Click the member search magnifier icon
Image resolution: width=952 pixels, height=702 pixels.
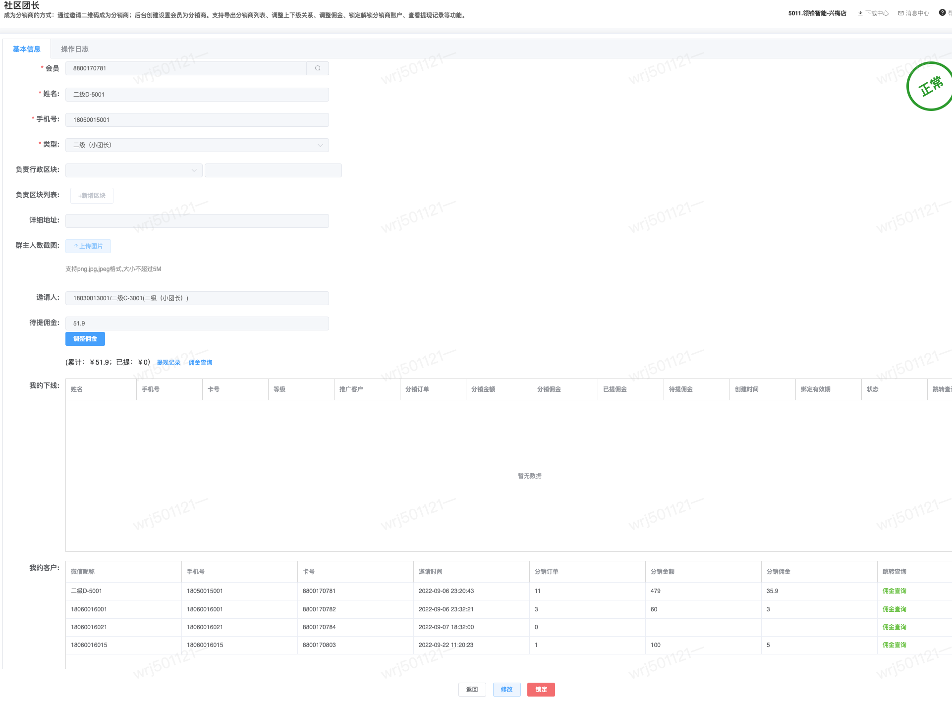pos(318,68)
